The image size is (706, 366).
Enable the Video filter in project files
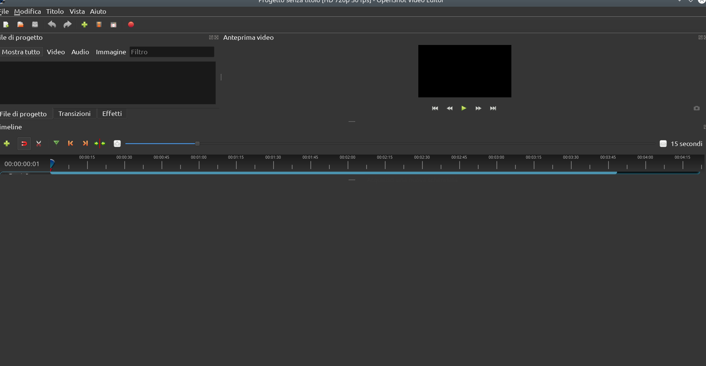(x=56, y=52)
